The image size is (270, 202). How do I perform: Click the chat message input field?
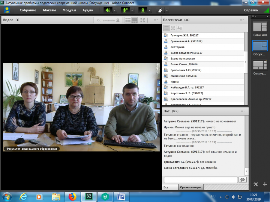[201, 180]
